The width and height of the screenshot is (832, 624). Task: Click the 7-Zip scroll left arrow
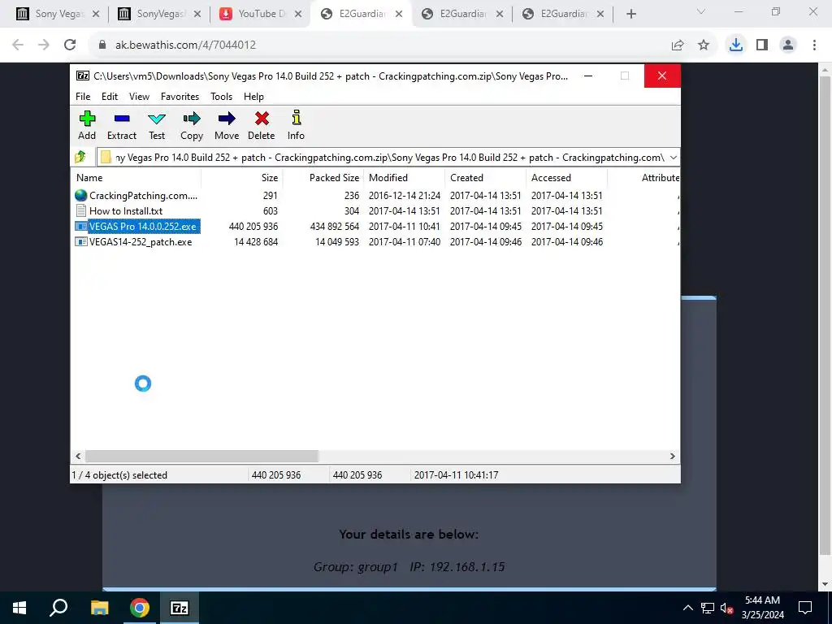(x=78, y=457)
